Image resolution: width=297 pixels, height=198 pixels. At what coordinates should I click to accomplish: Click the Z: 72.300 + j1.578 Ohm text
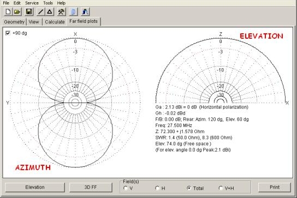coord(180,131)
